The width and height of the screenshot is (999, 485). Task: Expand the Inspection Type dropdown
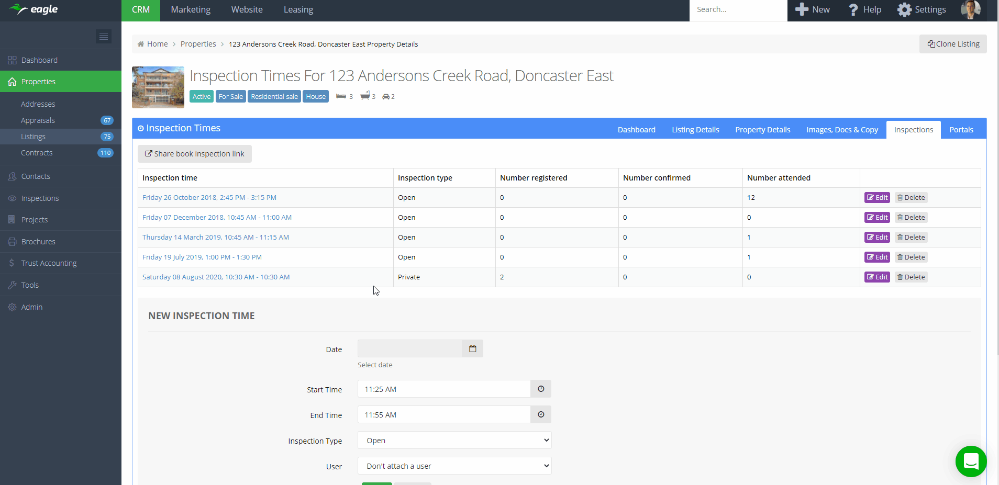coord(454,440)
